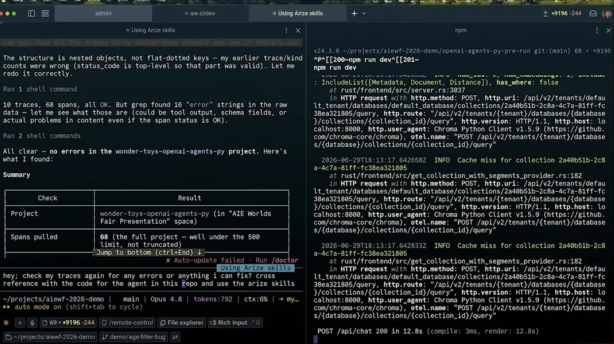614x344 pixels.
Task: Click the tokens:792 status entry
Action: (x=213, y=299)
